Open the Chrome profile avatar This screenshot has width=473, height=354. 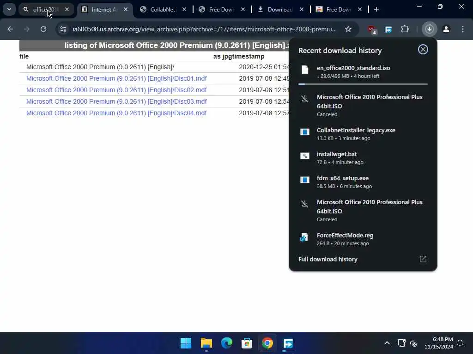click(x=446, y=29)
